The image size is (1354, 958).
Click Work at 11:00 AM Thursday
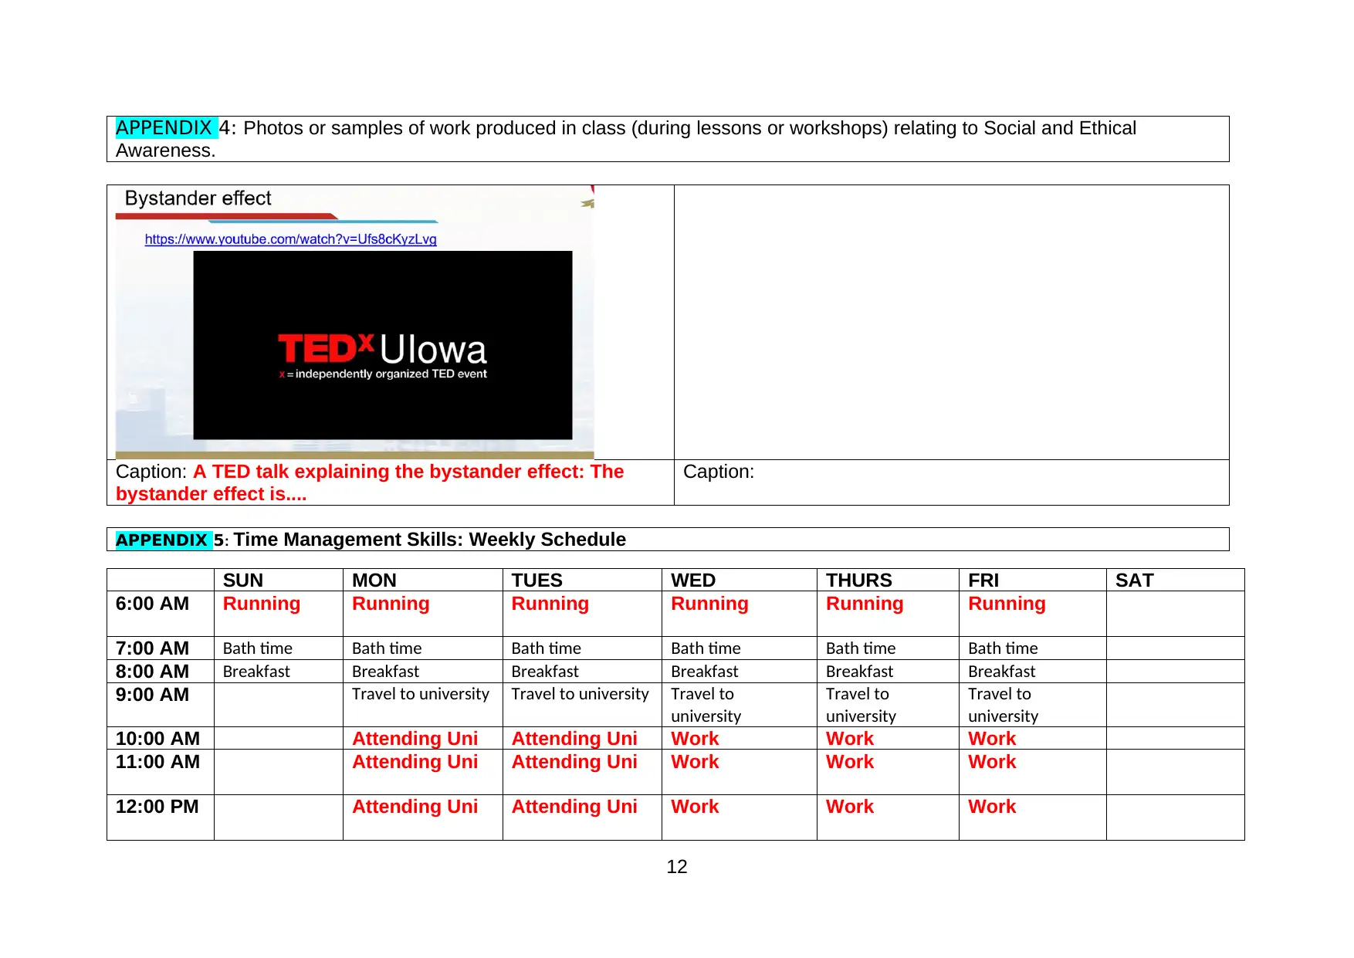(x=850, y=762)
